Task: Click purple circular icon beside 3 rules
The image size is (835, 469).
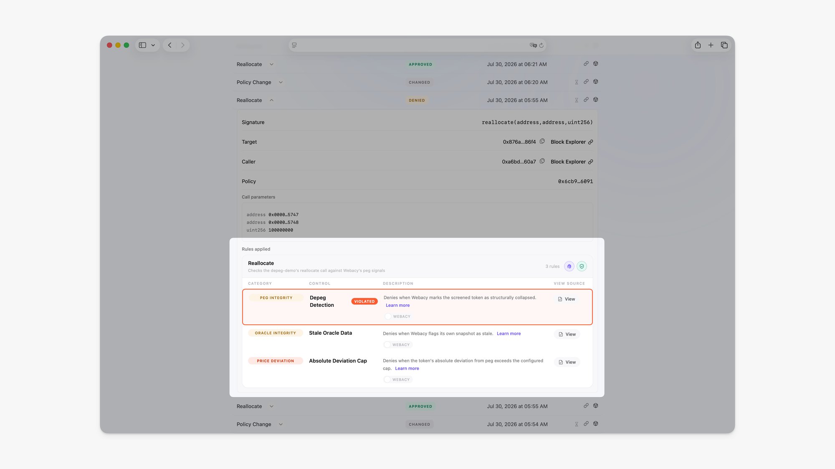Action: click(x=569, y=266)
